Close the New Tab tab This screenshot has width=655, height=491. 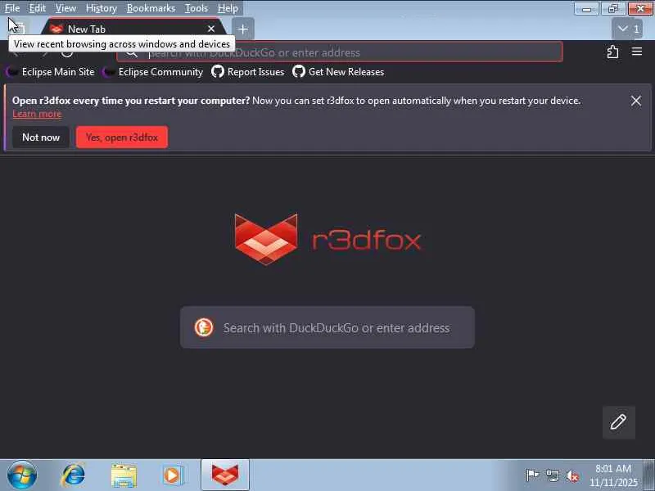pos(211,29)
